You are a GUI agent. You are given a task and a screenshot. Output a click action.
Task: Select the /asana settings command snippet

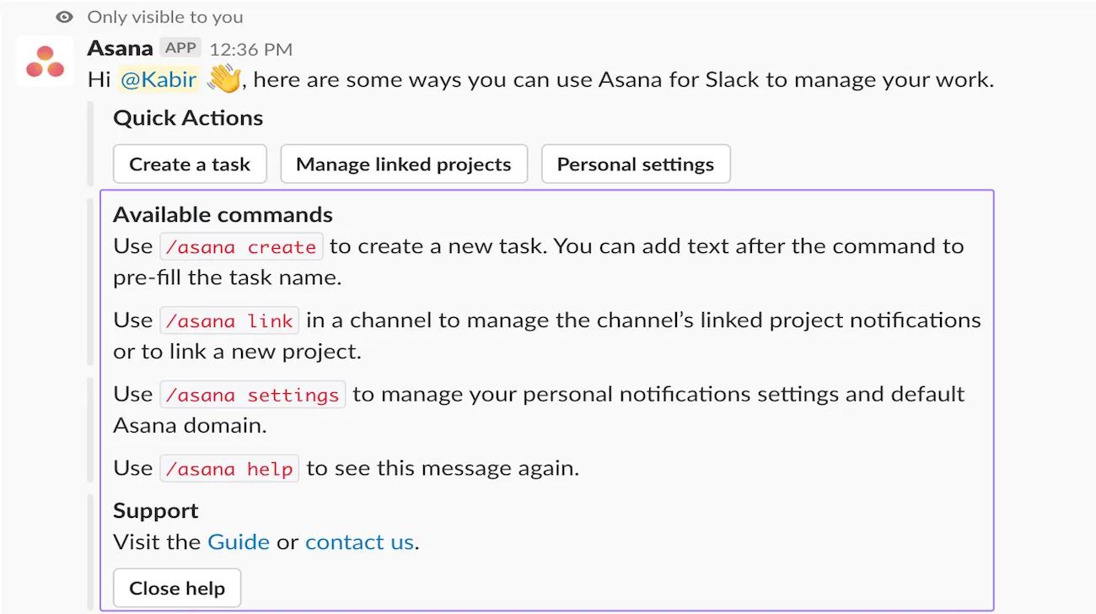point(250,393)
